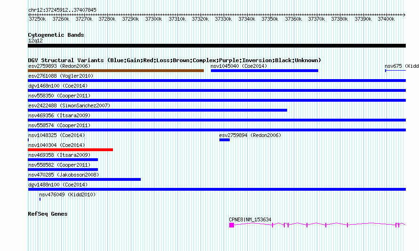Click dgv1488n100 (Coe2014) label

[x=58, y=185]
